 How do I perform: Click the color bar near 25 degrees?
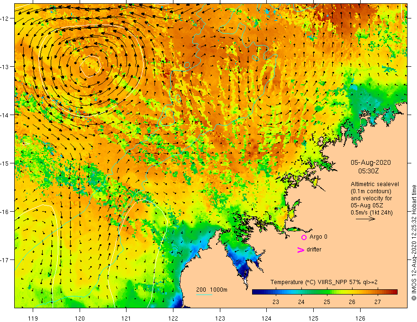pyautogui.click(x=327, y=292)
